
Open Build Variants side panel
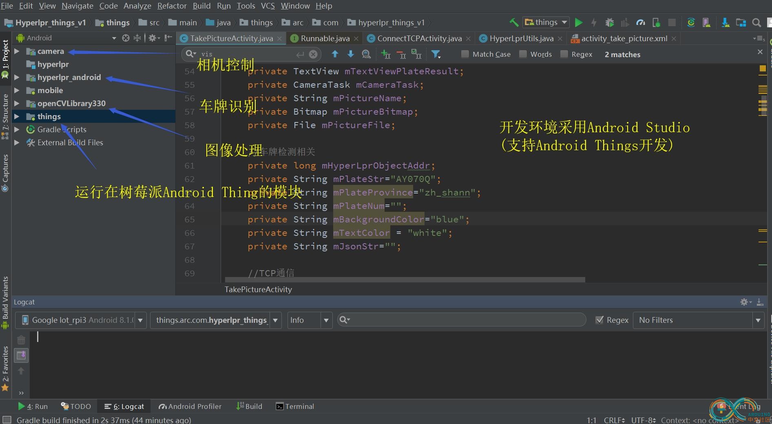point(5,302)
